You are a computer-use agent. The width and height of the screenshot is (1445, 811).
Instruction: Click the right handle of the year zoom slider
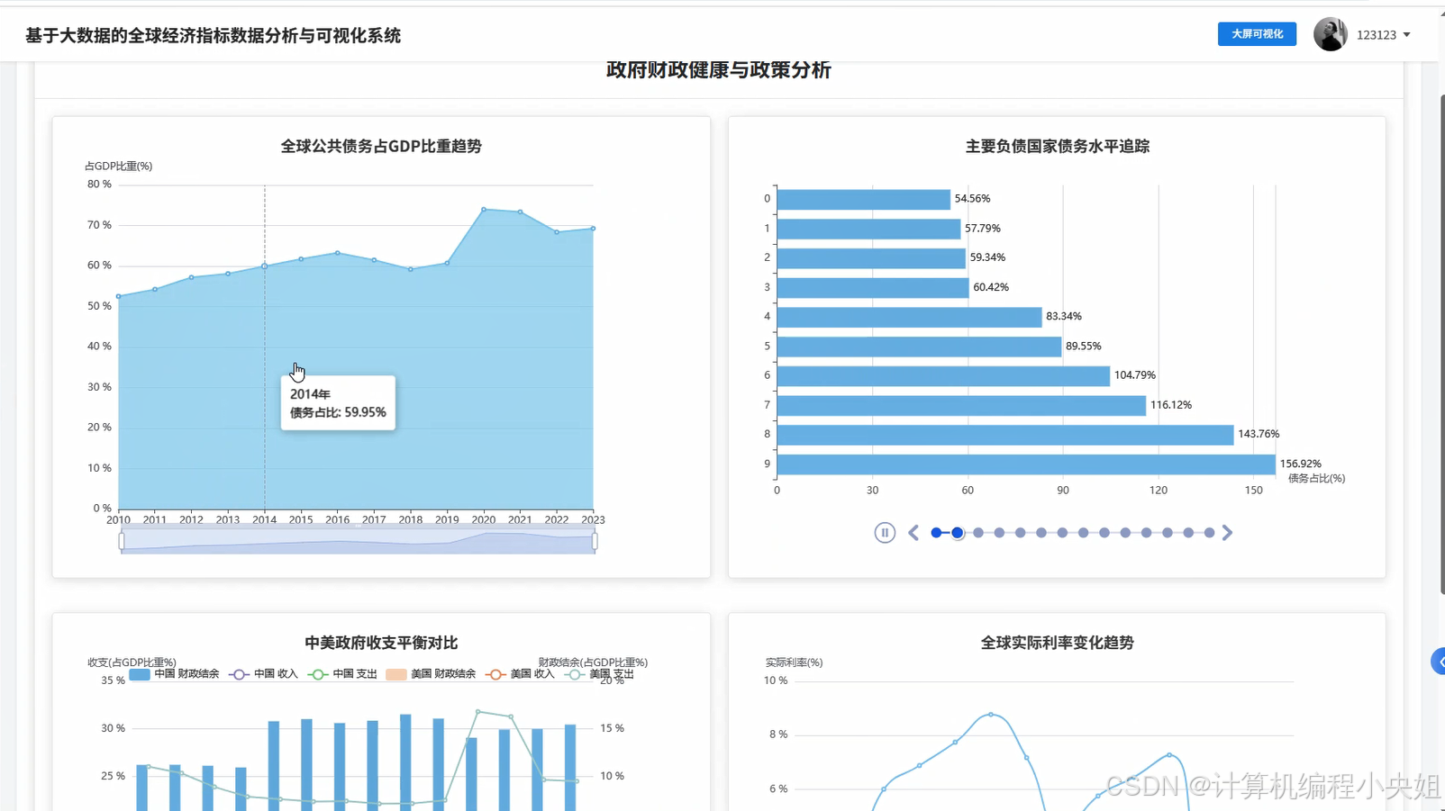pos(595,541)
